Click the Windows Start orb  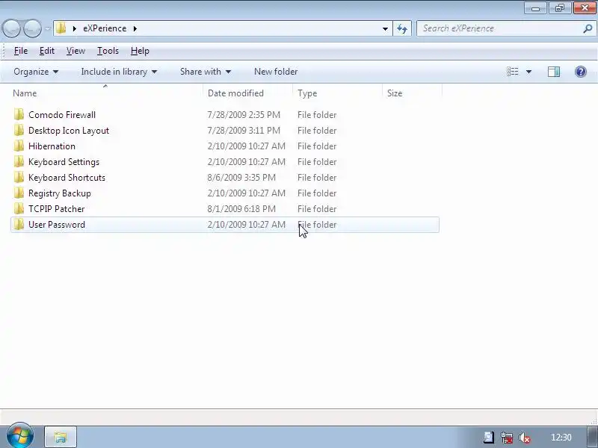[20, 436]
